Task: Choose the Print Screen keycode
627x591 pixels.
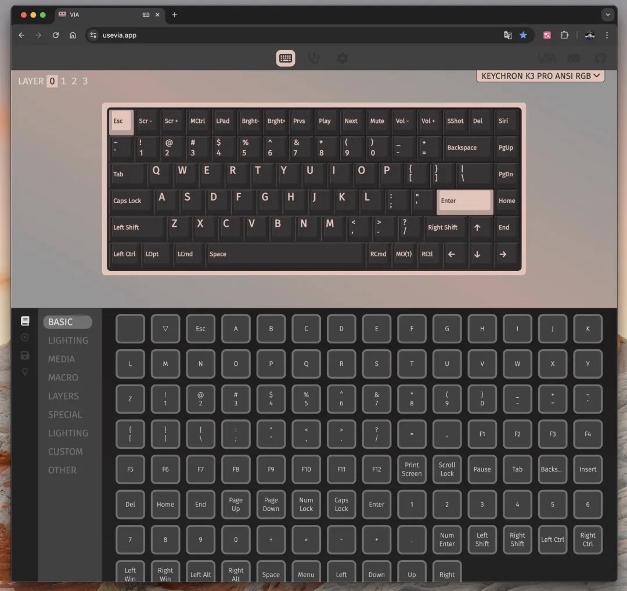Action: click(412, 470)
